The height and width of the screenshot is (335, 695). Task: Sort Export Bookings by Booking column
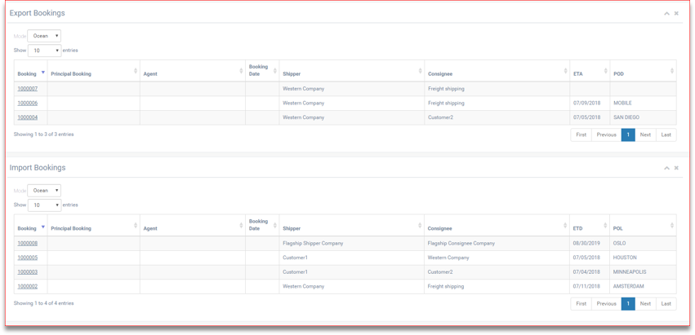click(30, 71)
